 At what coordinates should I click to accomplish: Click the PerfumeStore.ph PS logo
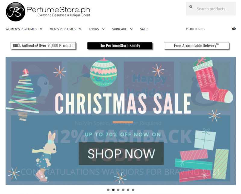(16, 12)
